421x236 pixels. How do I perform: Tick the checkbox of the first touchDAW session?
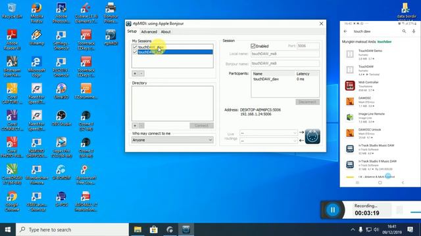[135, 47]
